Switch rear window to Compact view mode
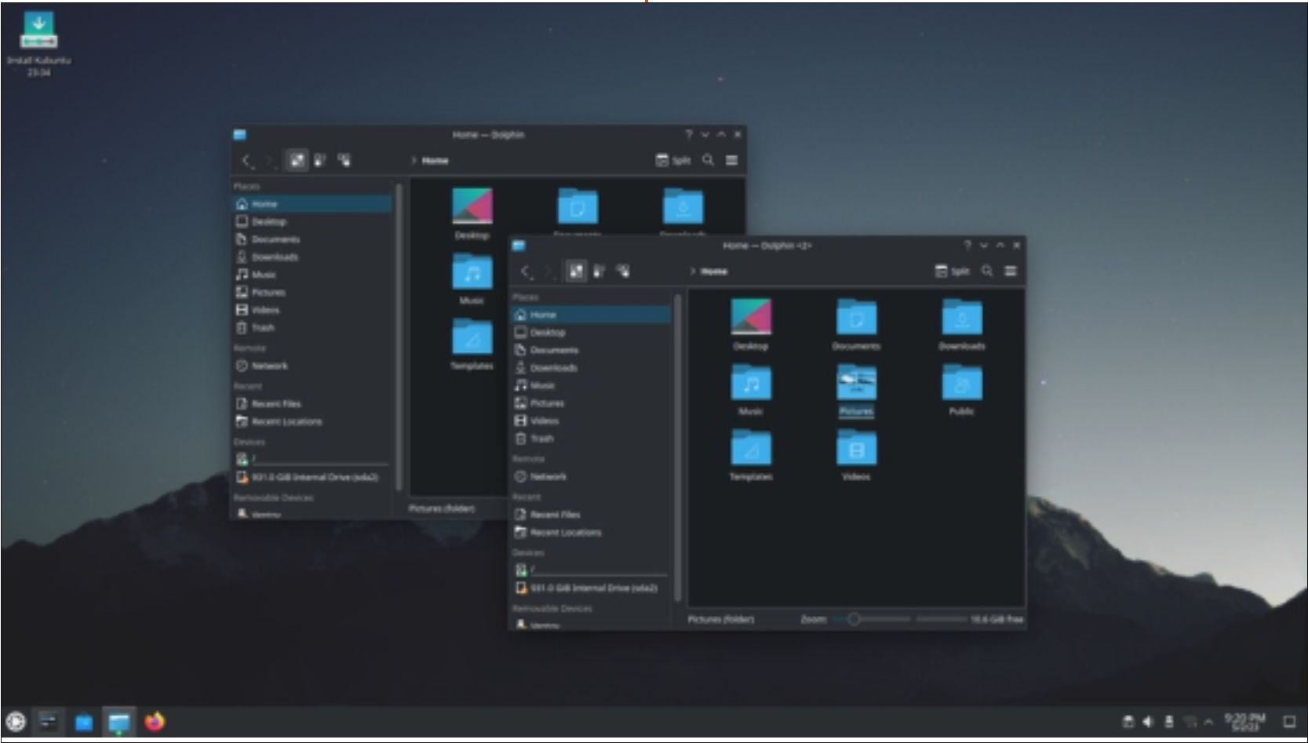The width and height of the screenshot is (1308, 743). coord(320,161)
